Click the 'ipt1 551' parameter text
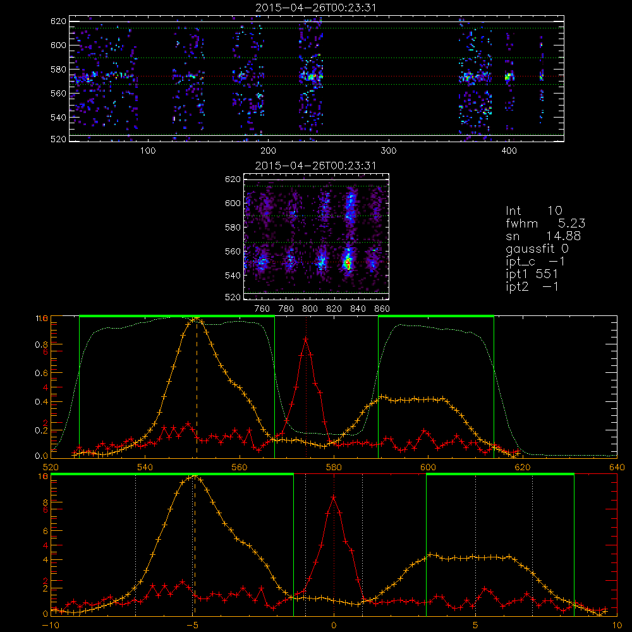Image resolution: width=632 pixels, height=632 pixels. tap(532, 274)
